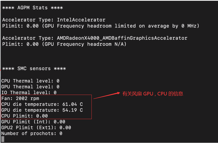
Task: Click the SMC sensors header
Action: point(34,68)
